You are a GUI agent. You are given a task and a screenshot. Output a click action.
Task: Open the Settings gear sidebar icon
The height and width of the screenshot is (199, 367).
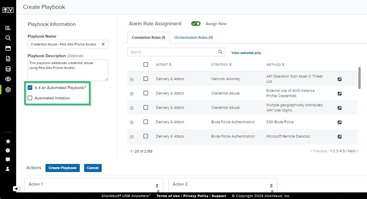click(x=8, y=90)
